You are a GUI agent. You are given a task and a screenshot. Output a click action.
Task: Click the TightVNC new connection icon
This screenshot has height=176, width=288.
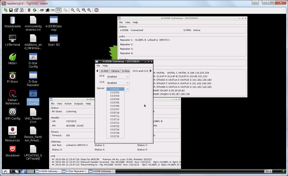click(5, 10)
